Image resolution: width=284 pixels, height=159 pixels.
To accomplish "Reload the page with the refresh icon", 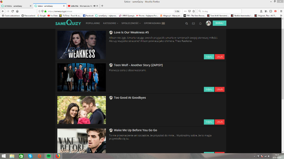I will [x=13, y=11].
